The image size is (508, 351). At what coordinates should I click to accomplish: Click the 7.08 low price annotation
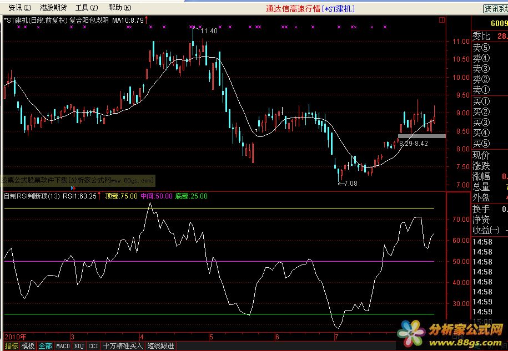point(350,184)
